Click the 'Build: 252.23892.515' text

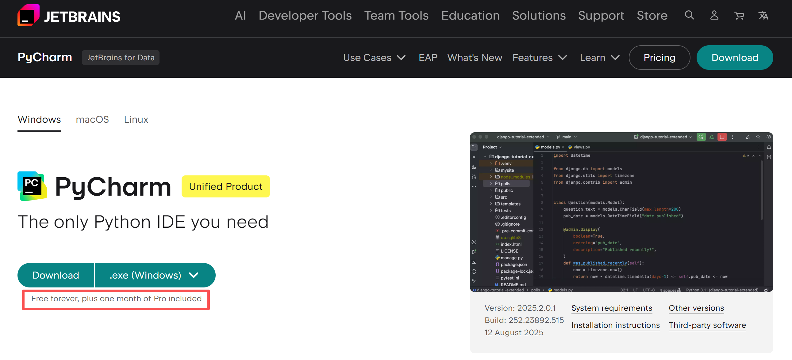(524, 320)
